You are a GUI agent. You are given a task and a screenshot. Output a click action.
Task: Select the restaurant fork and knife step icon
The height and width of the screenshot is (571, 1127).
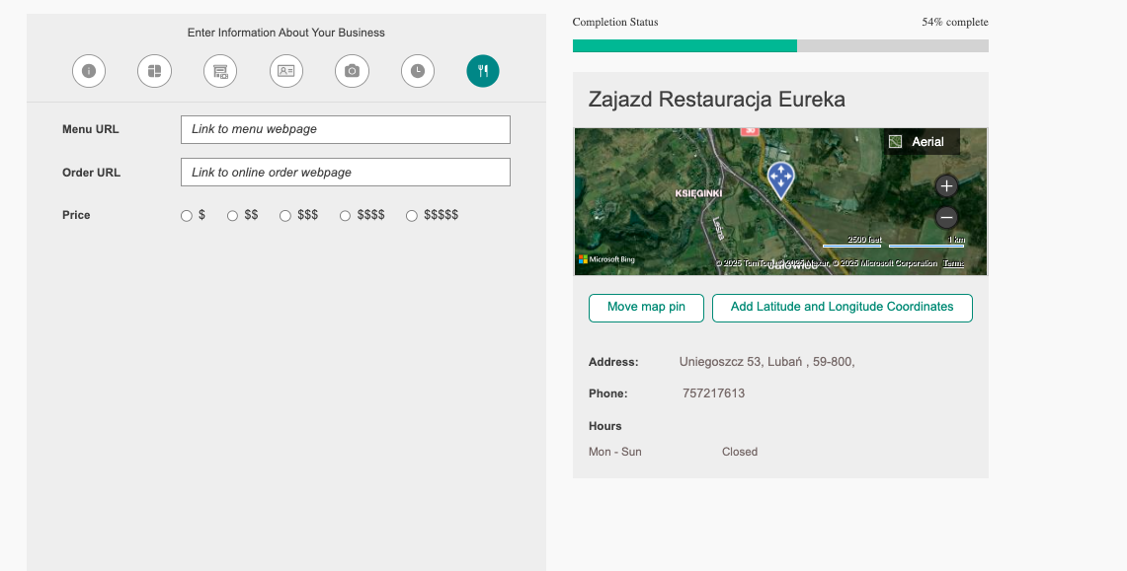click(x=483, y=71)
